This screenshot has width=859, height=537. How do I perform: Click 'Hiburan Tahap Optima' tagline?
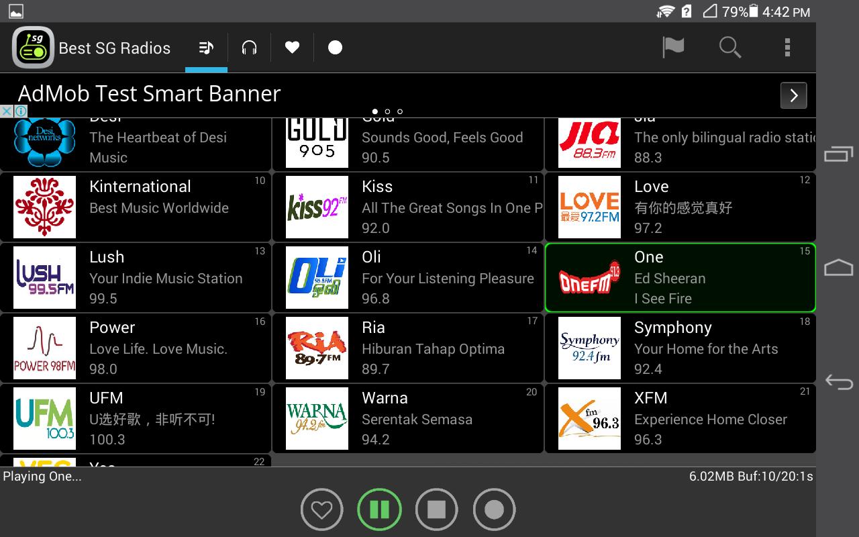click(x=433, y=349)
